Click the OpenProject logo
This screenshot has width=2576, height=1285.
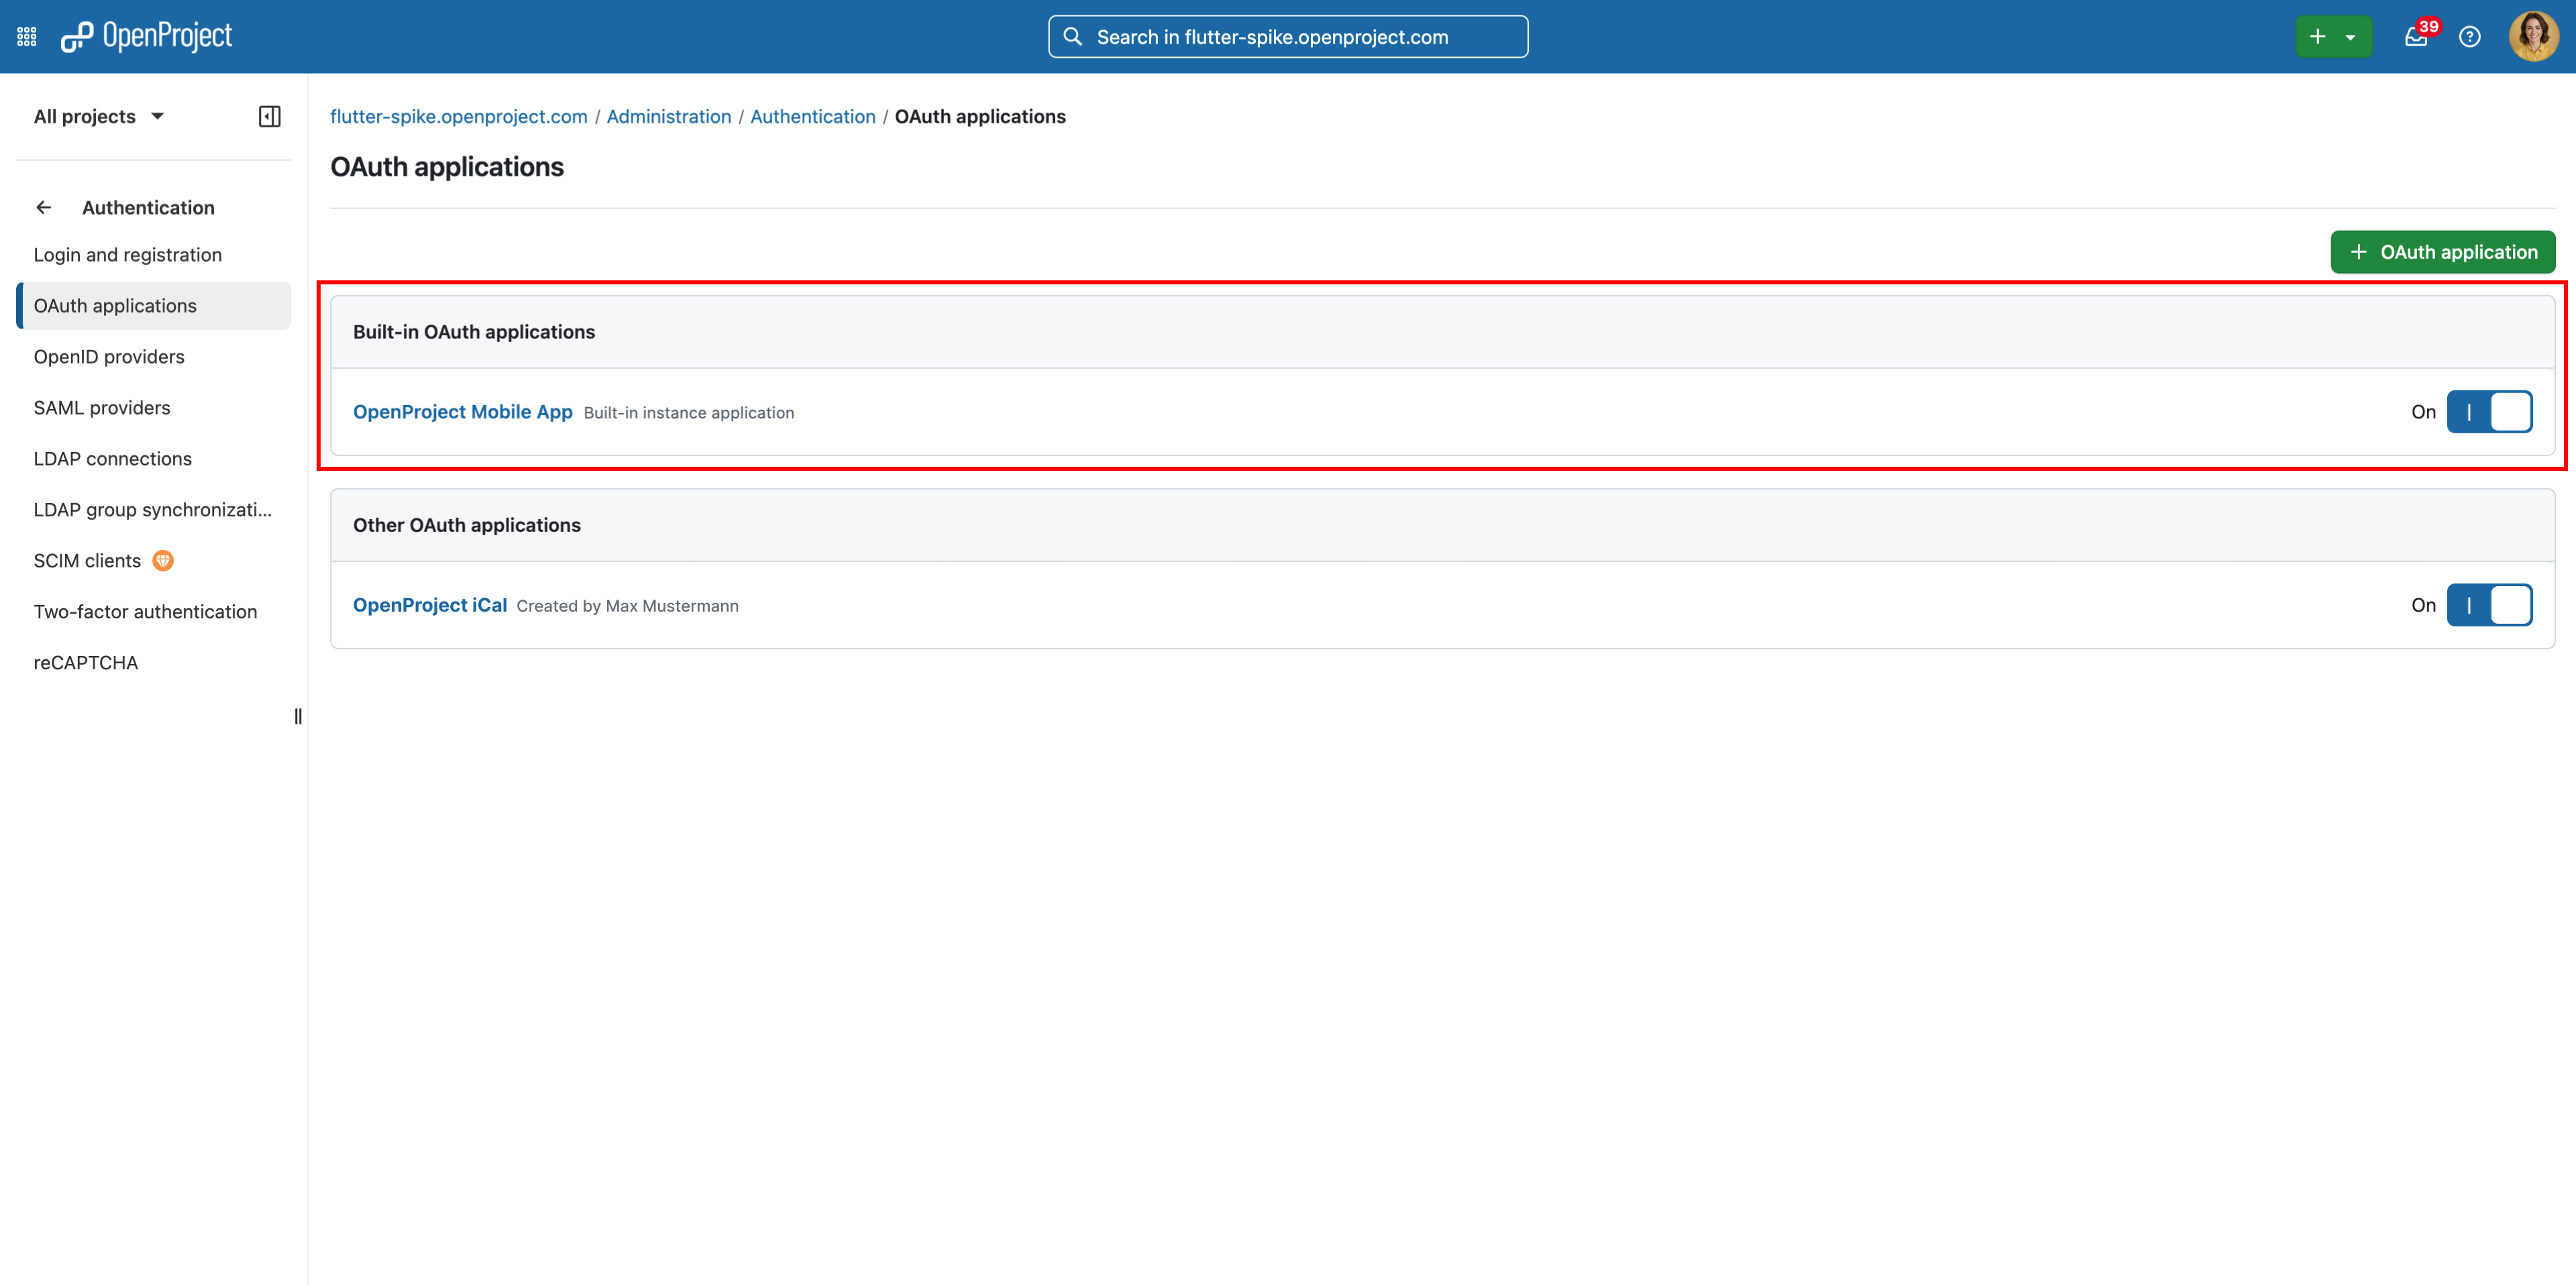(x=146, y=35)
